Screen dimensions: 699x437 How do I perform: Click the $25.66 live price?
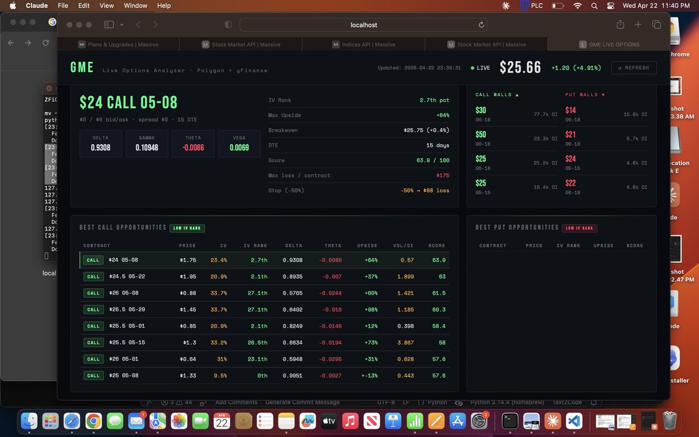pos(520,68)
